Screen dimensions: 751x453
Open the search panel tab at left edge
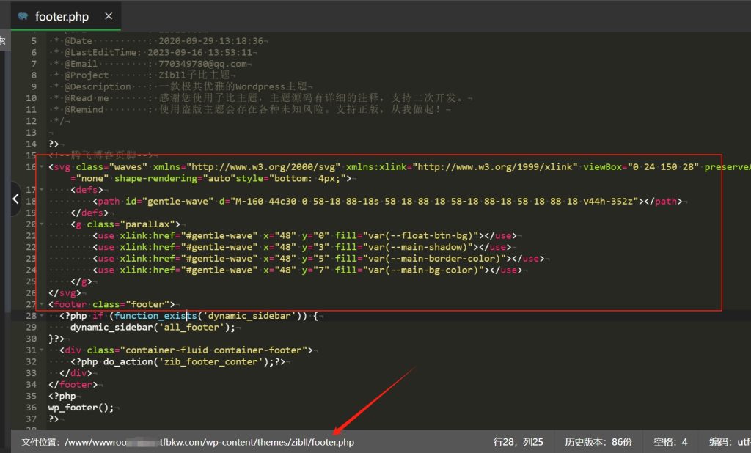3,40
